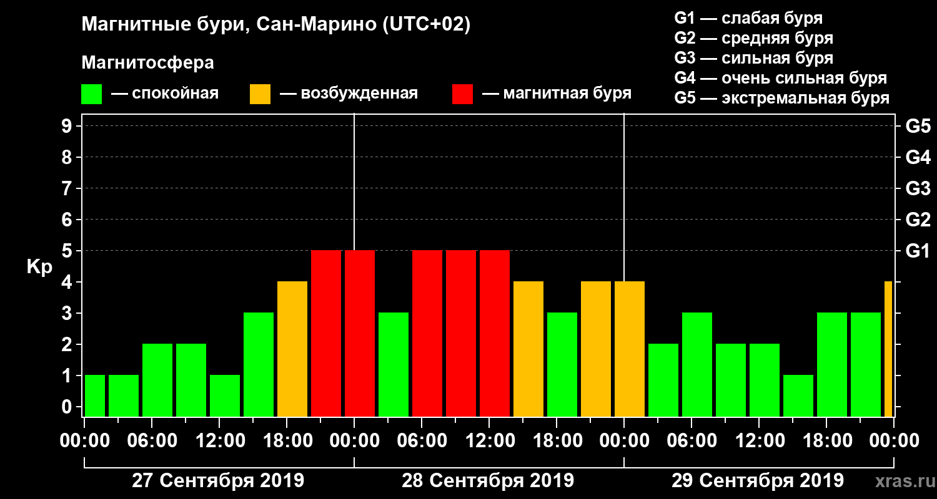This screenshot has height=499, width=937.
Task: Click the Магнитосфера heading
Action: point(147,63)
